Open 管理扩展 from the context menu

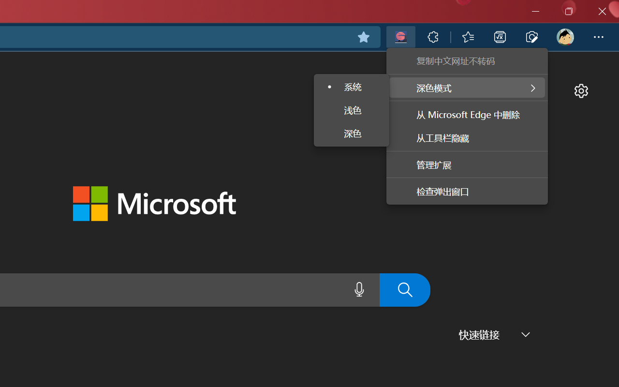(467, 165)
